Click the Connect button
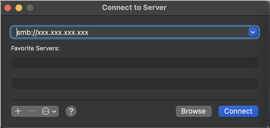This screenshot has width=270, height=128. point(238,111)
